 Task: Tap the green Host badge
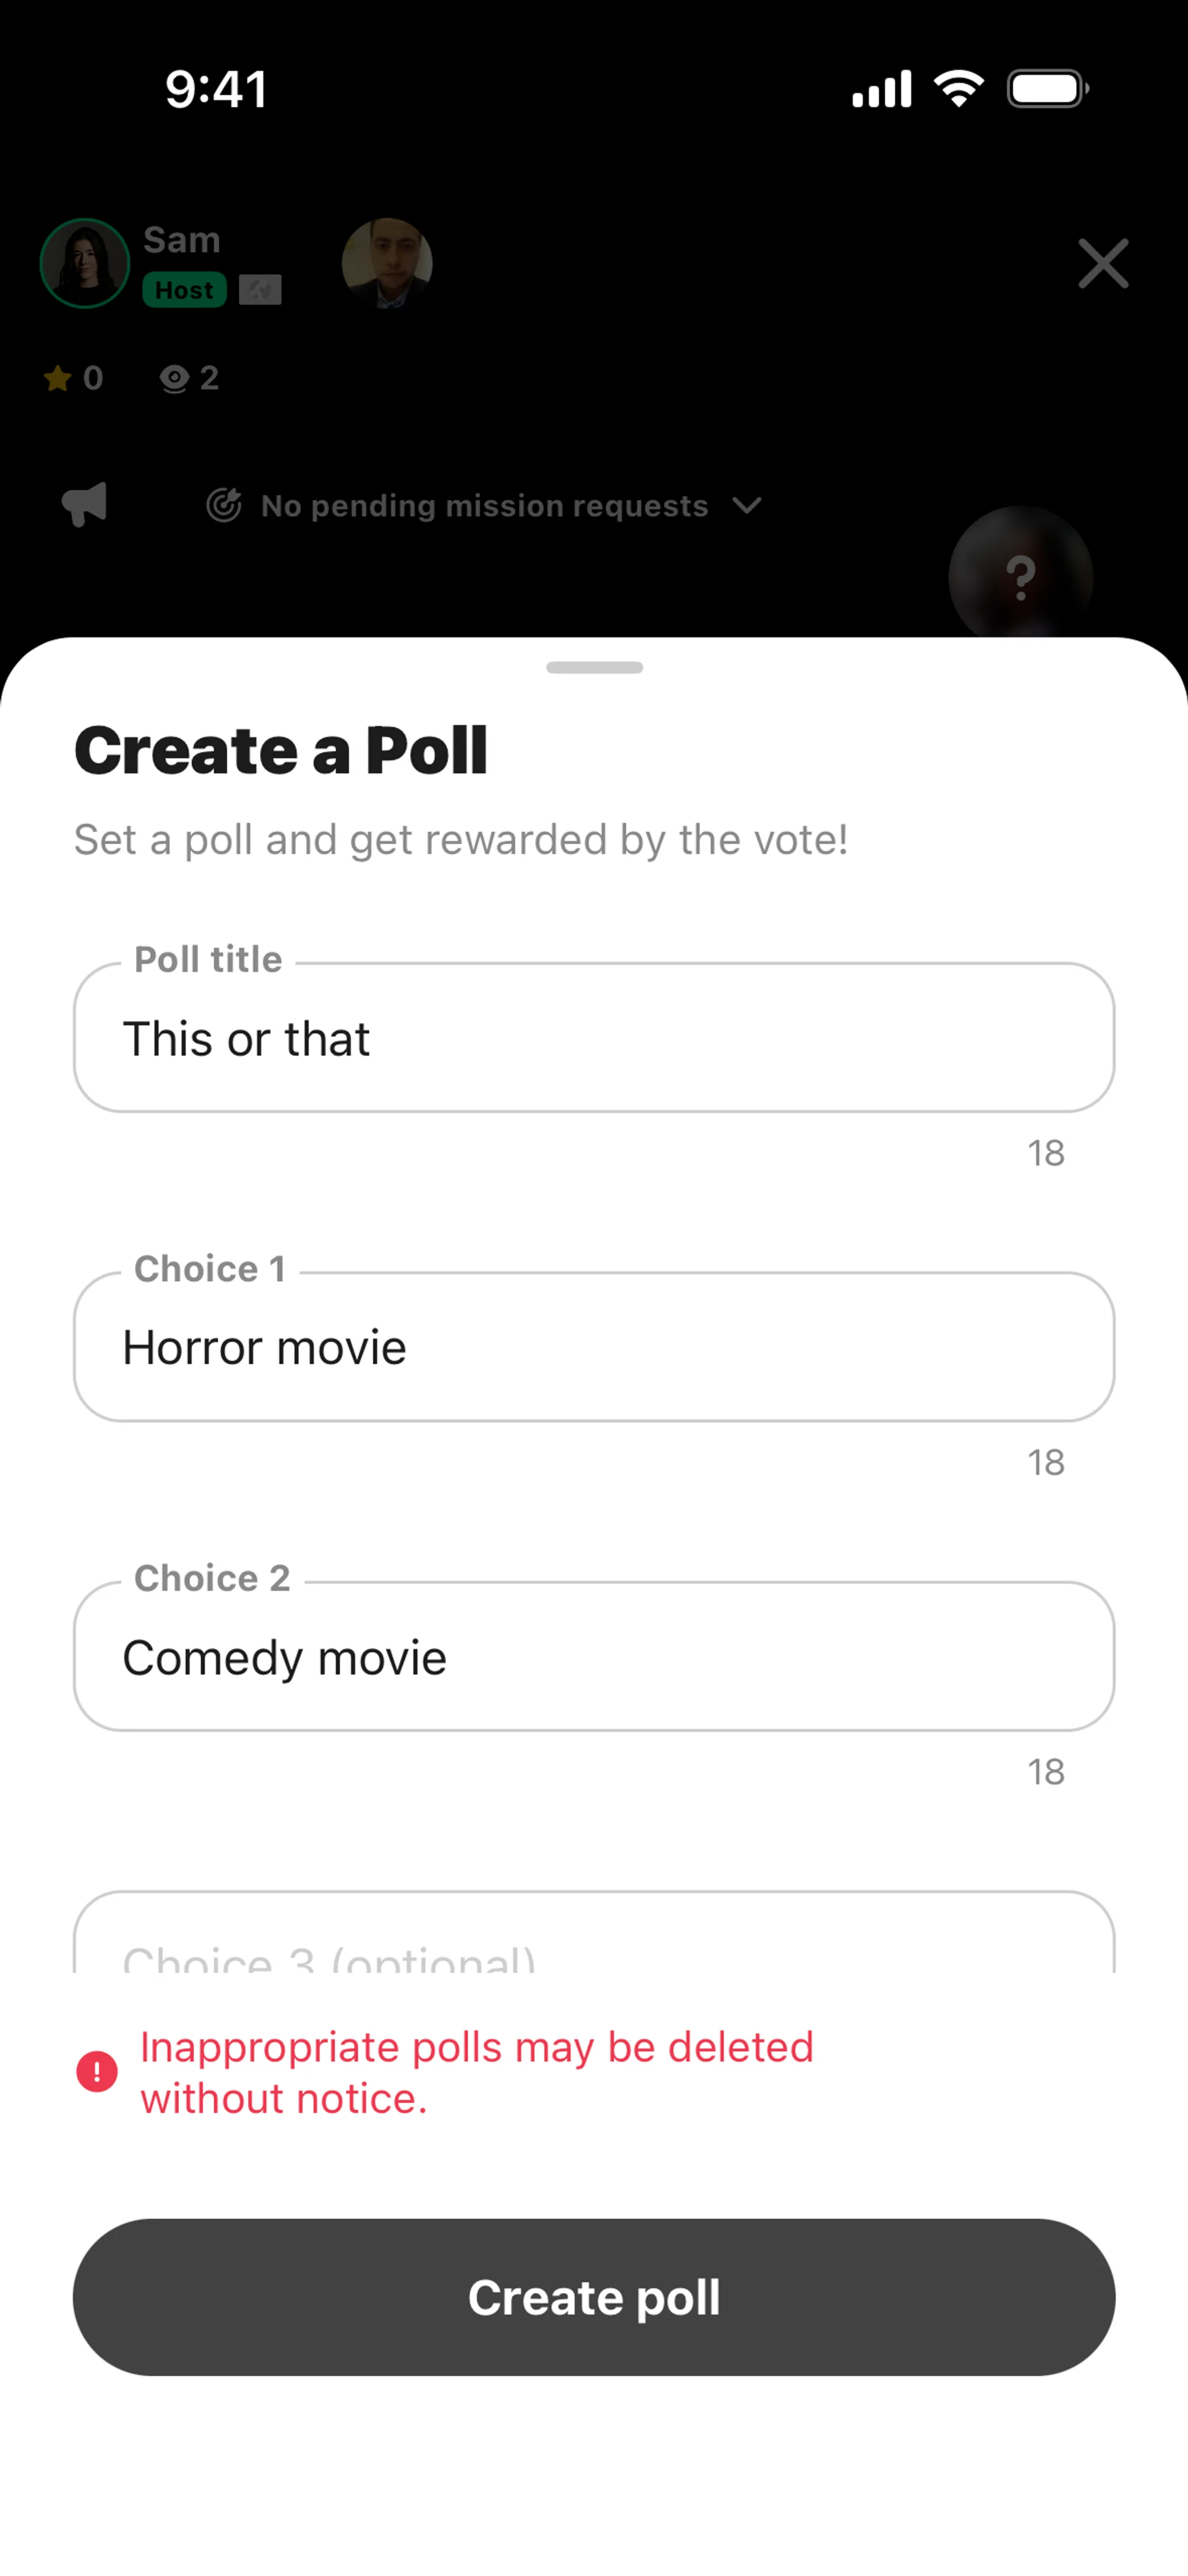[x=184, y=290]
